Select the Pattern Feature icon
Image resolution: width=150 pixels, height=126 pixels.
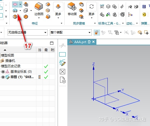tap(26, 4)
